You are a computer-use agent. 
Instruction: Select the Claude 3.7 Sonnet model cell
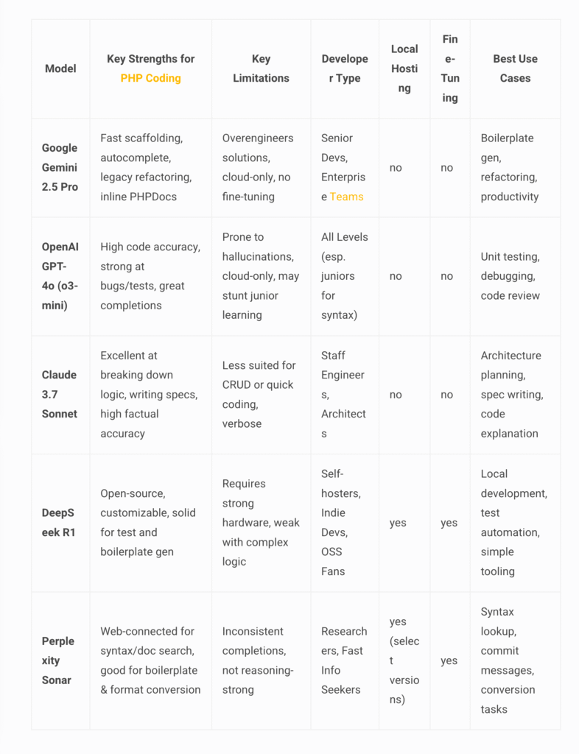point(60,395)
